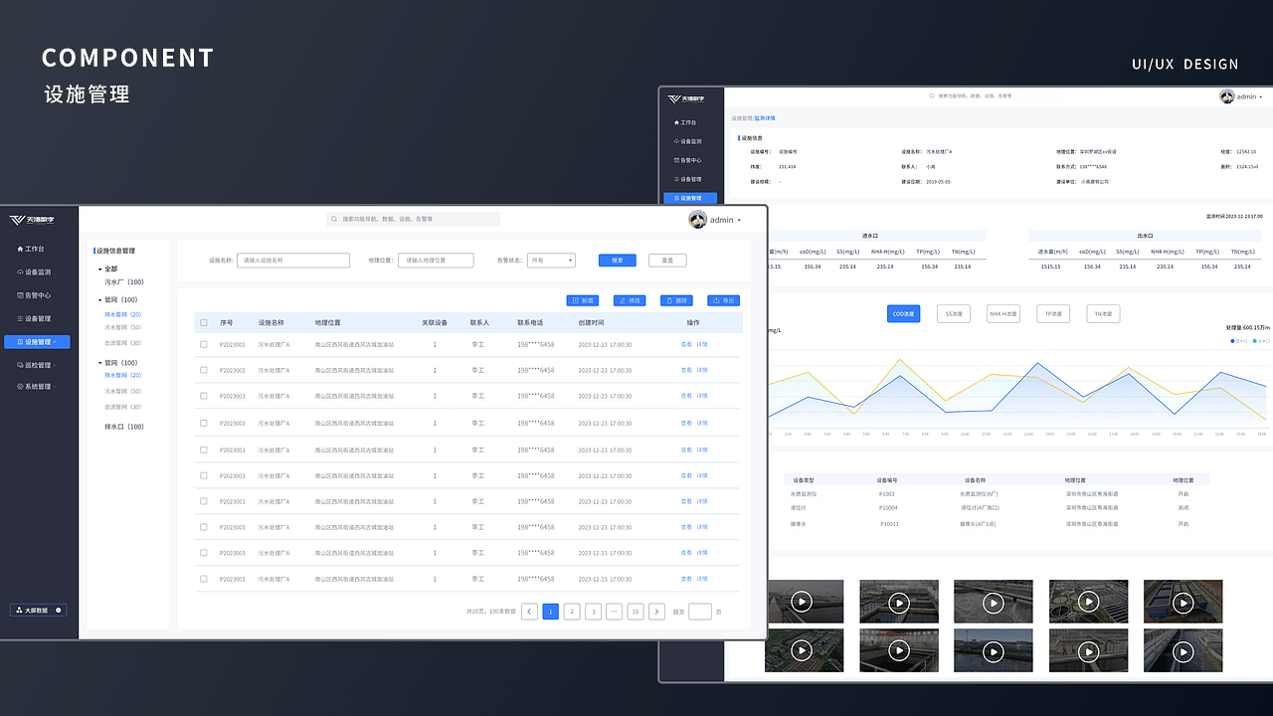The image size is (1273, 716).
Task: Click the 天清数字 logo in back window
Action: pos(686,98)
